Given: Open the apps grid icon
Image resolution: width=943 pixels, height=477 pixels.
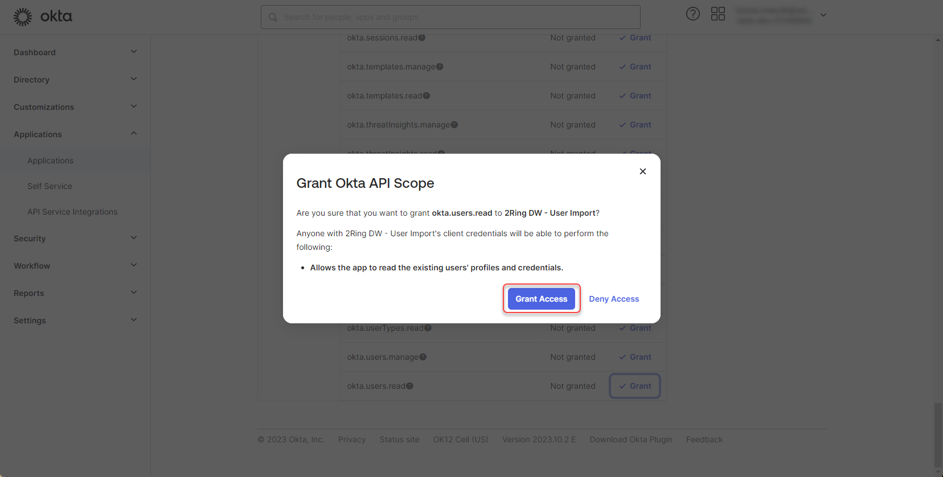Looking at the screenshot, I should 717,14.
